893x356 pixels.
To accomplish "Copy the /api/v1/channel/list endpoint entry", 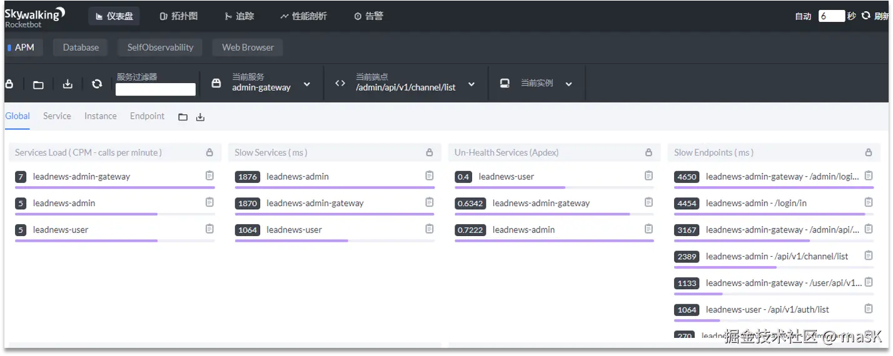I will 869,255.
